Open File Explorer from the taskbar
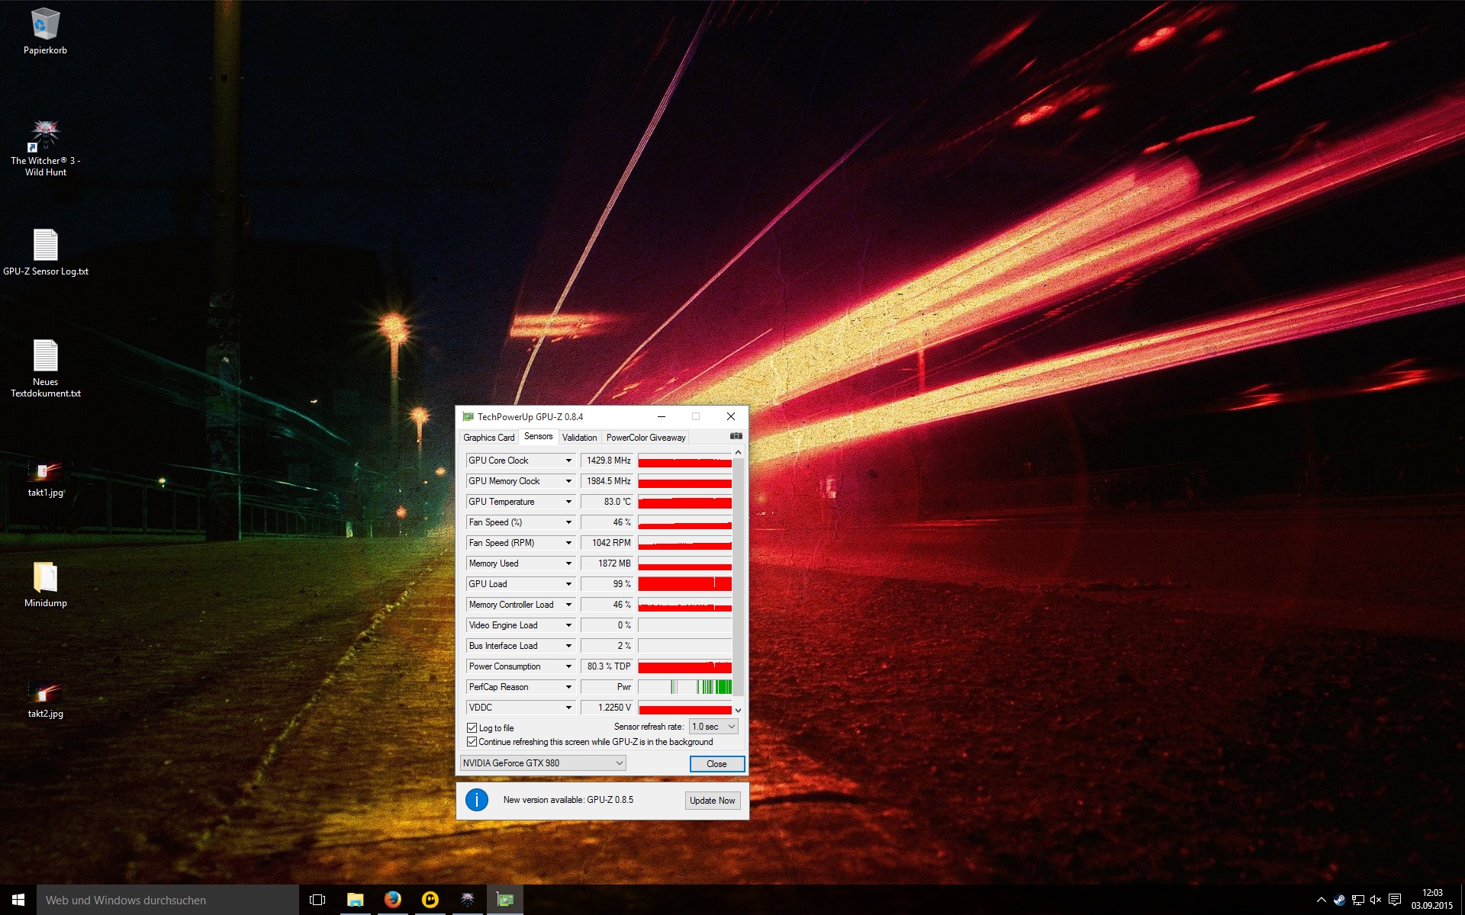 [x=355, y=900]
